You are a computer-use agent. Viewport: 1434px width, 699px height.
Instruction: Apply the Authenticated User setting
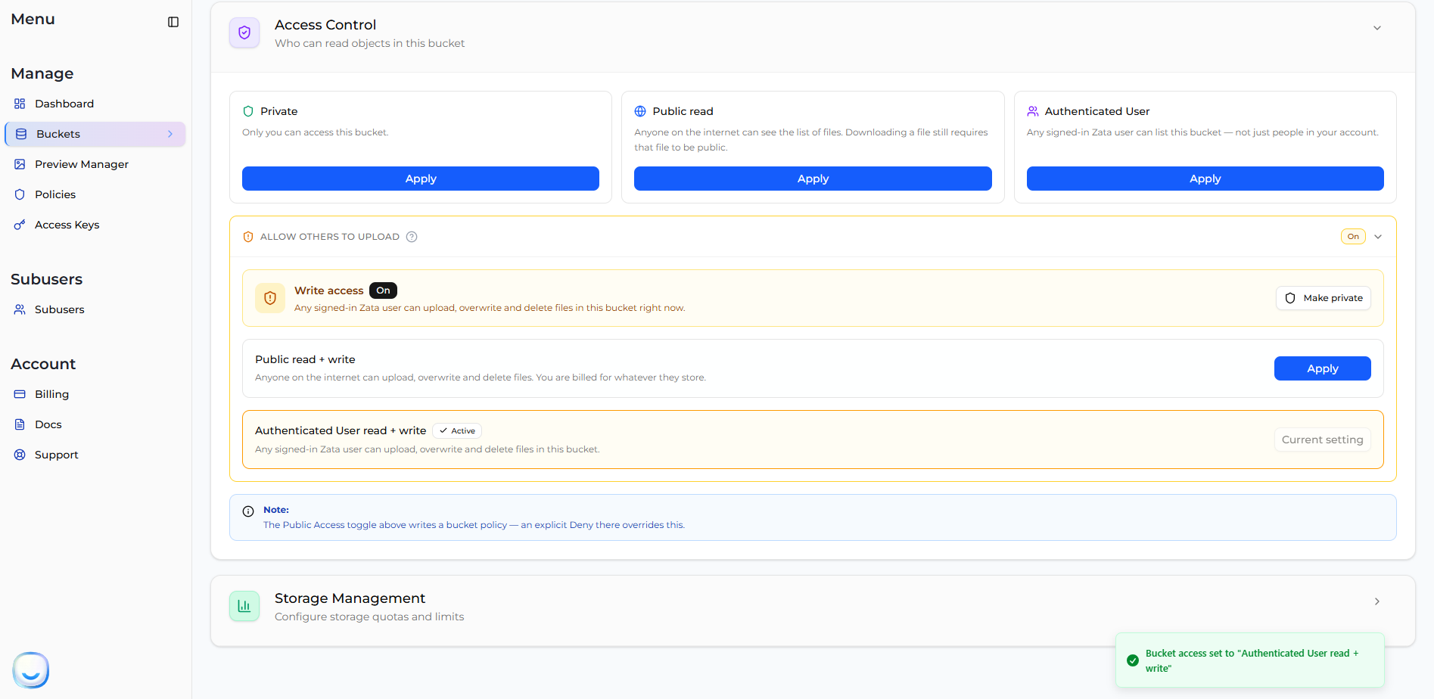(x=1205, y=179)
